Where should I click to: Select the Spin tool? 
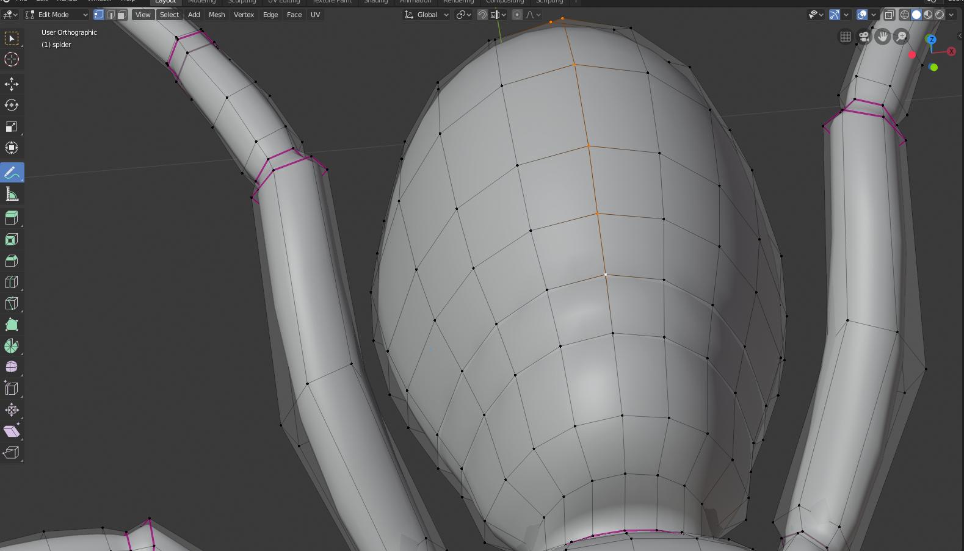click(x=12, y=346)
